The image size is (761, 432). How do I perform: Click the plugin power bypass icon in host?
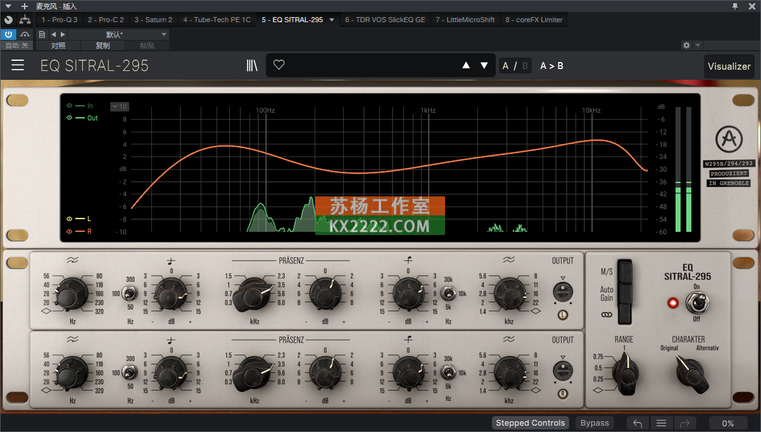click(8, 34)
